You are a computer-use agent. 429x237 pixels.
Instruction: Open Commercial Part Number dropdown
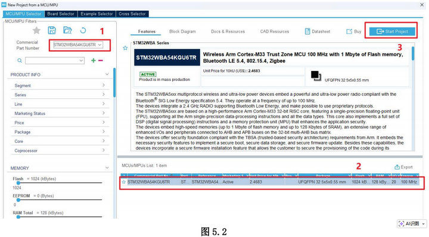tap(100, 45)
